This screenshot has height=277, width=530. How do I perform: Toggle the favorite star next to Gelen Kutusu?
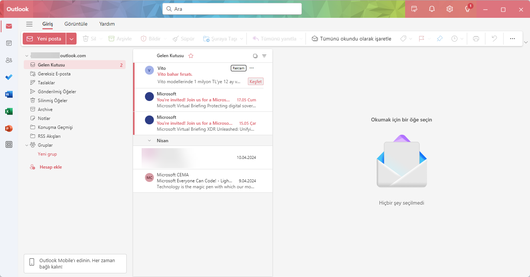coord(191,56)
